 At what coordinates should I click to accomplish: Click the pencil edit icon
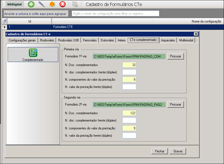(x=42, y=4)
